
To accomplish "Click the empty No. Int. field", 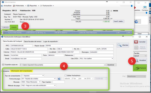I will [89, 49].
